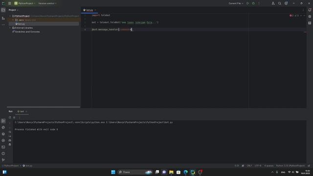Screen dimensions: 313x176
Task: Click PythonProject in the bottom breadcrumb
Action: click(11, 166)
